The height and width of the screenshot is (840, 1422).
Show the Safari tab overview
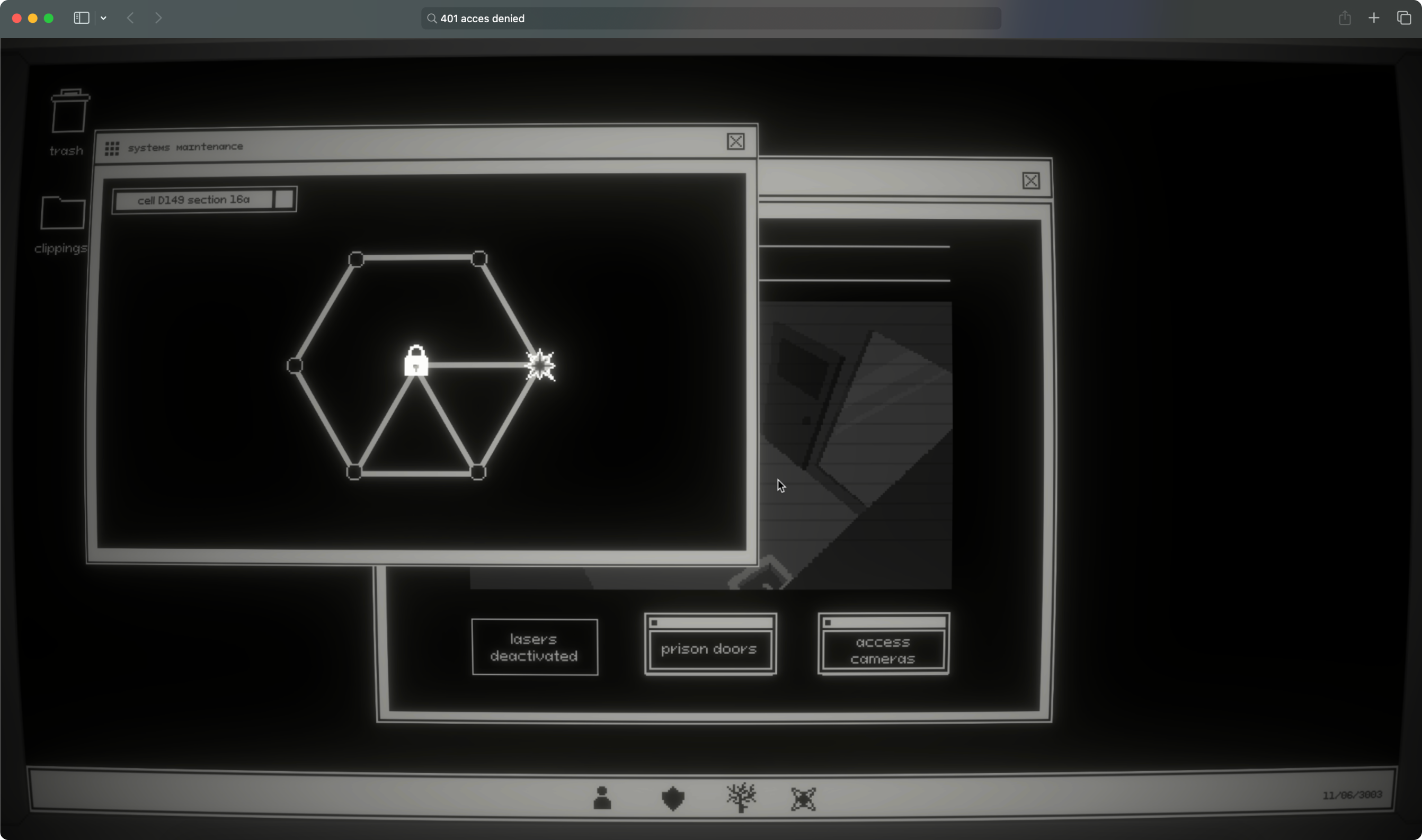(x=1403, y=18)
